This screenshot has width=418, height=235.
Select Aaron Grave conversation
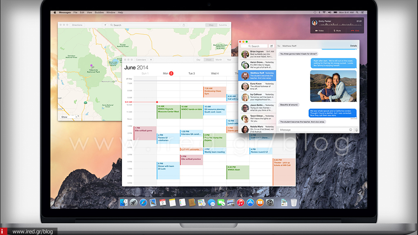pos(257,65)
